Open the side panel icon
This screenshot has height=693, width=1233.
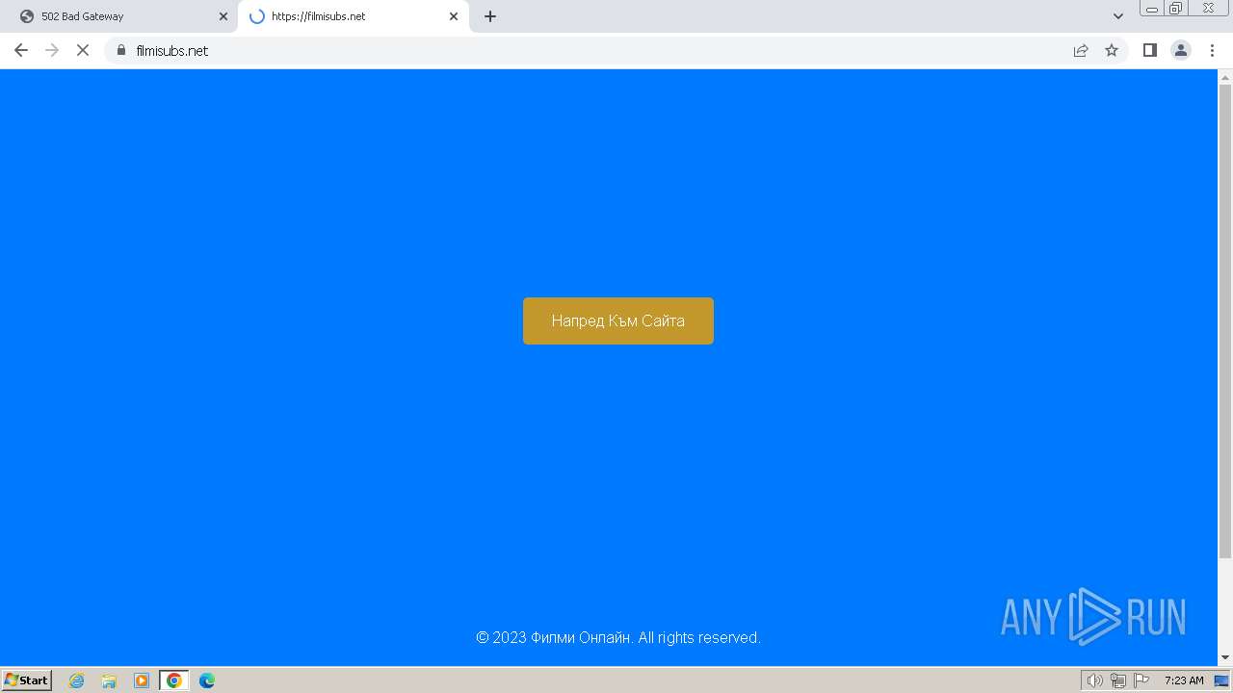1149,50
